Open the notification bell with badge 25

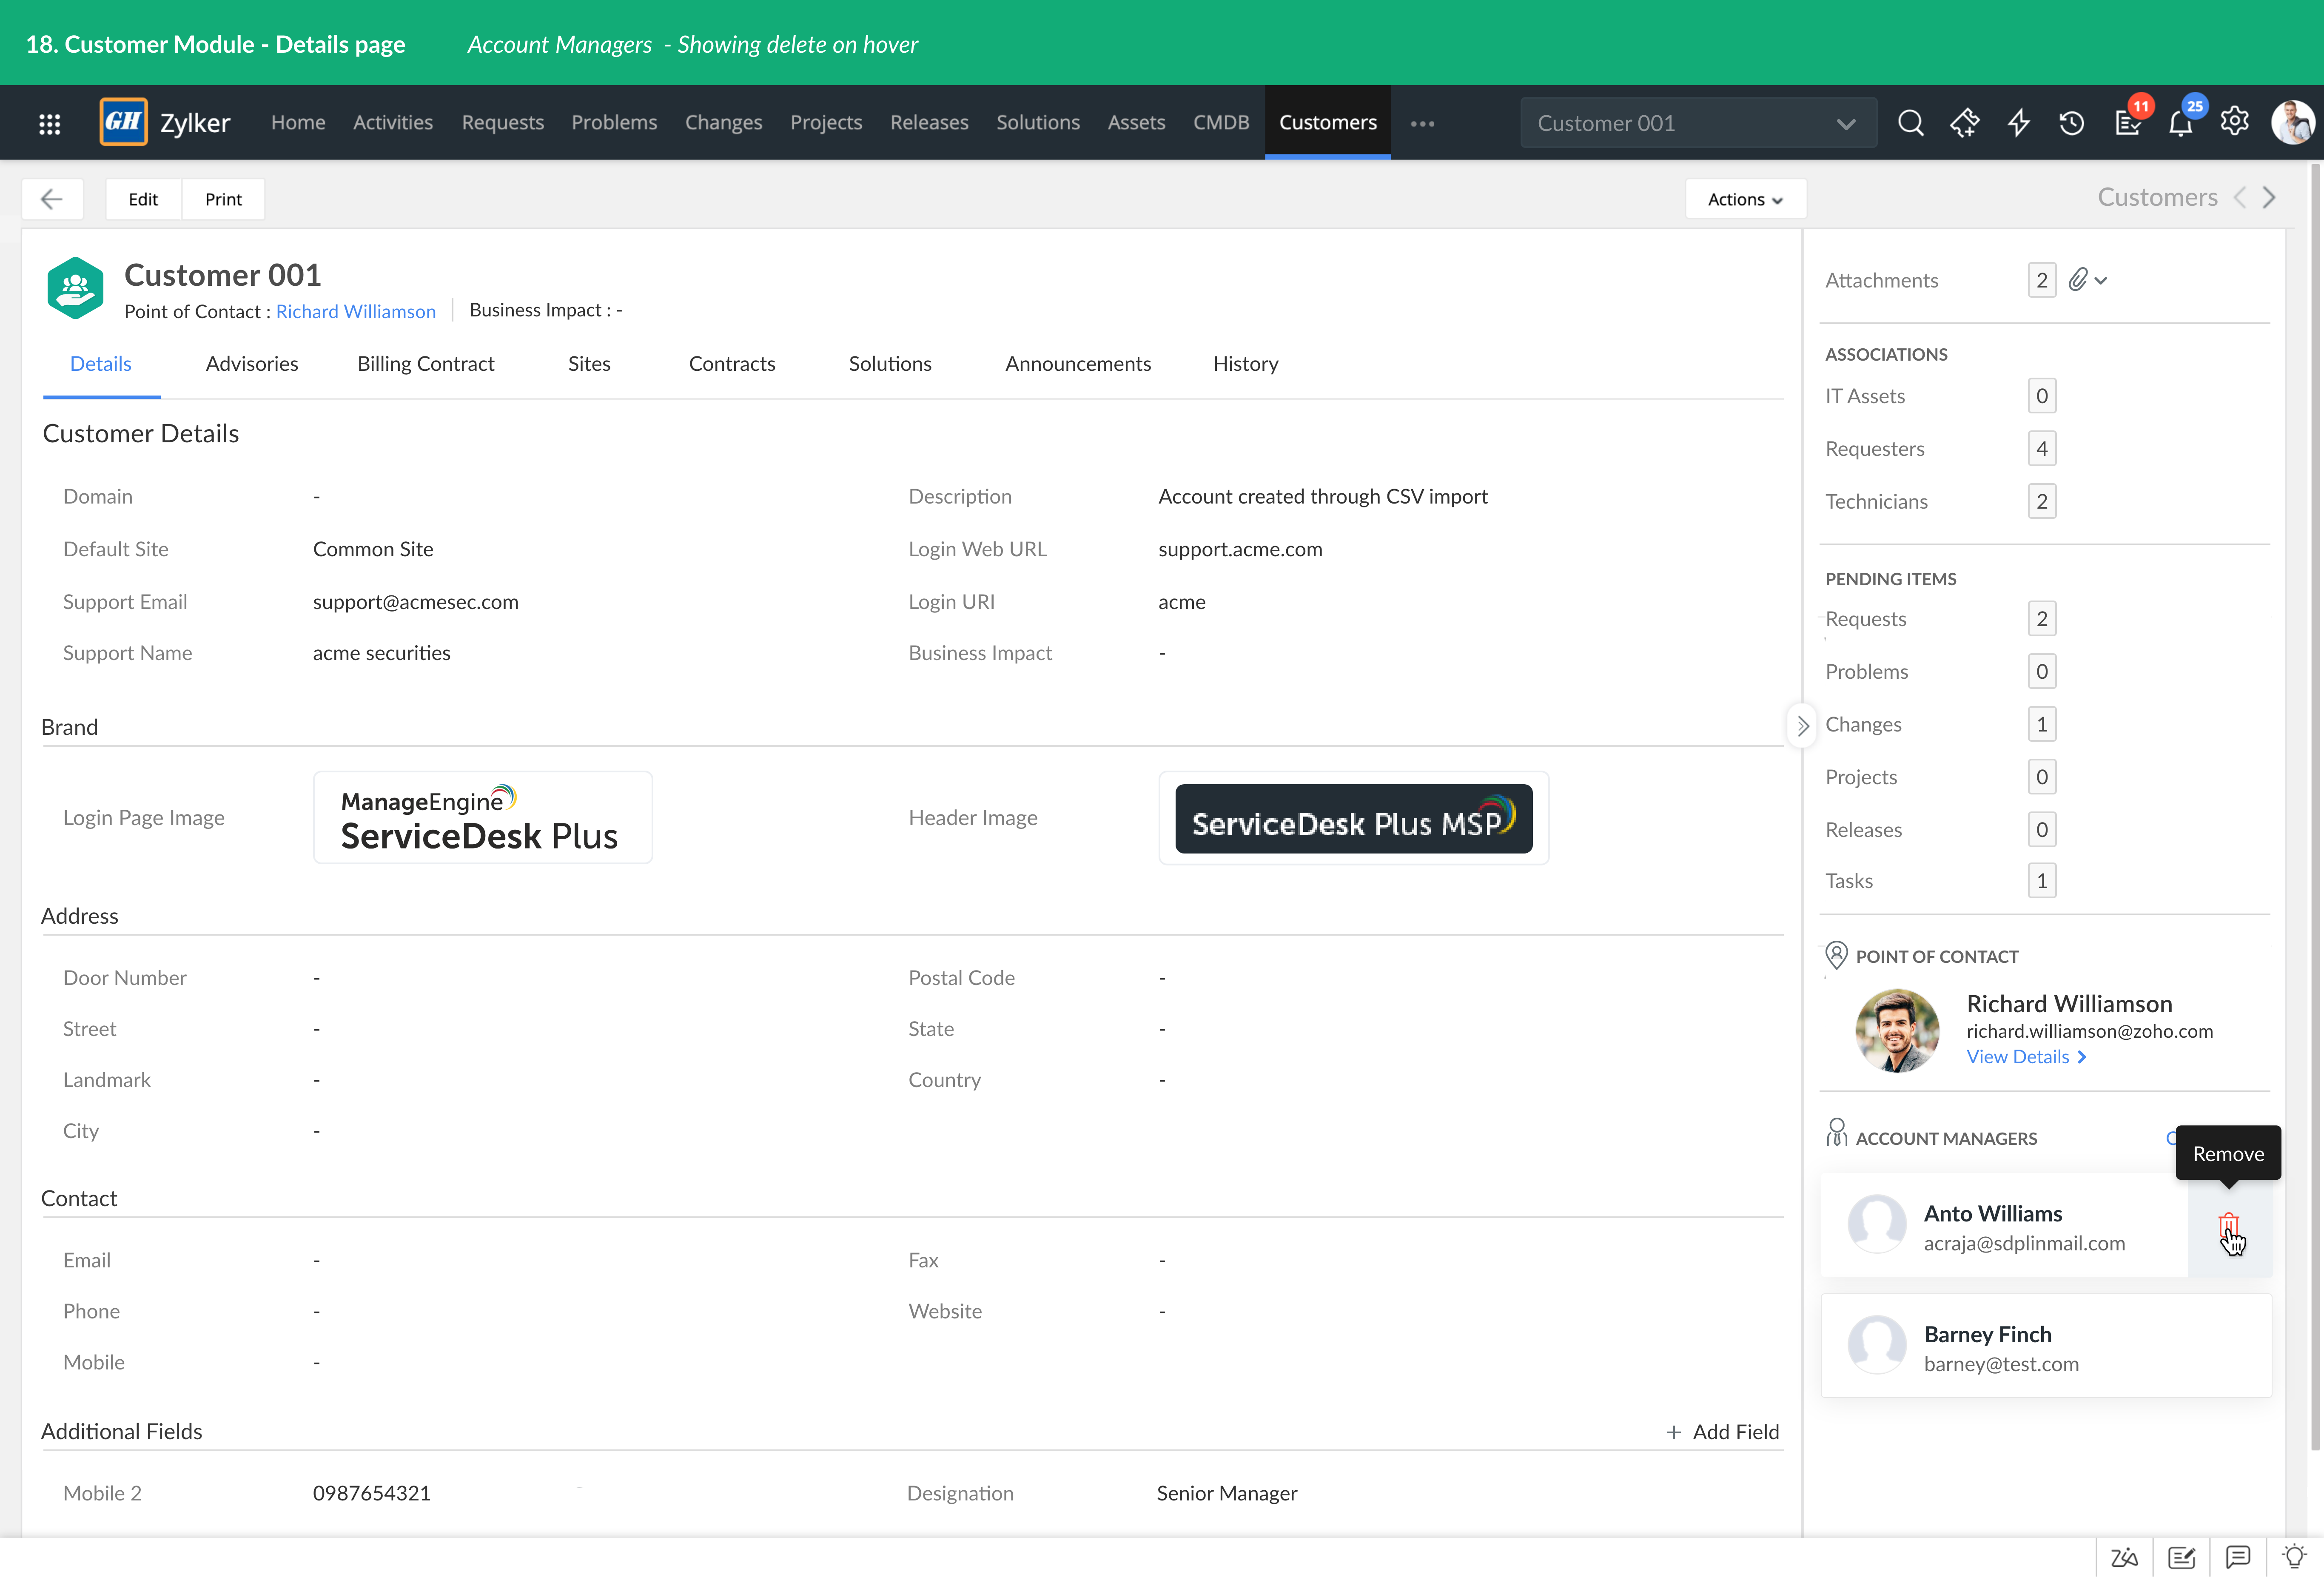click(x=2181, y=122)
